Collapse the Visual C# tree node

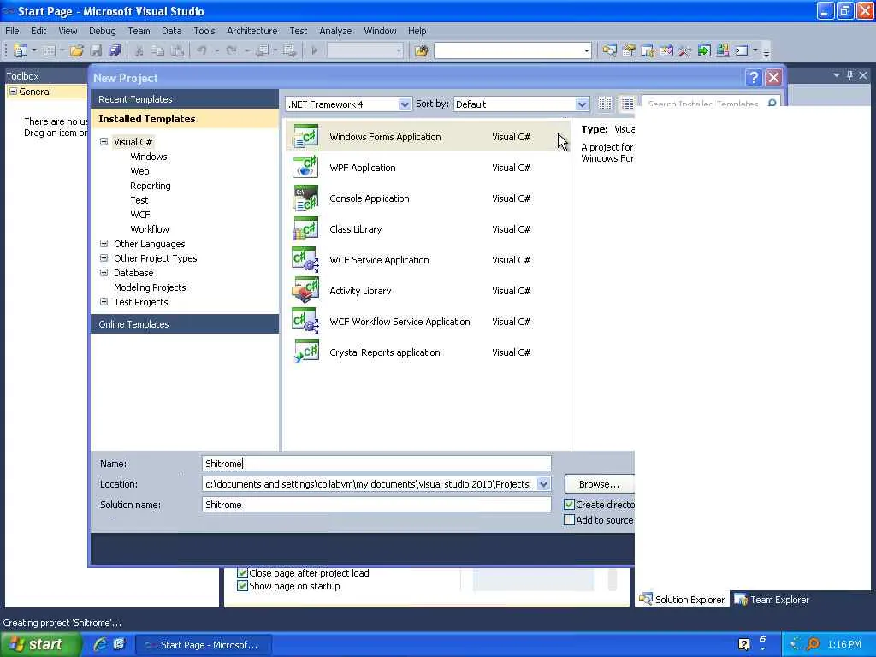pyautogui.click(x=104, y=141)
